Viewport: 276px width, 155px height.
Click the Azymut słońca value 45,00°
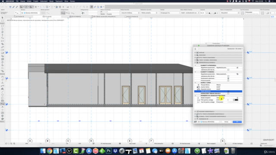coord(218,87)
